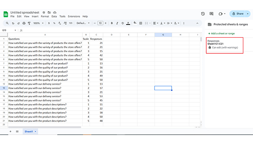Print the spreadsheet
Viewport: 253px width, 144px height.
pyautogui.click(x=24, y=23)
